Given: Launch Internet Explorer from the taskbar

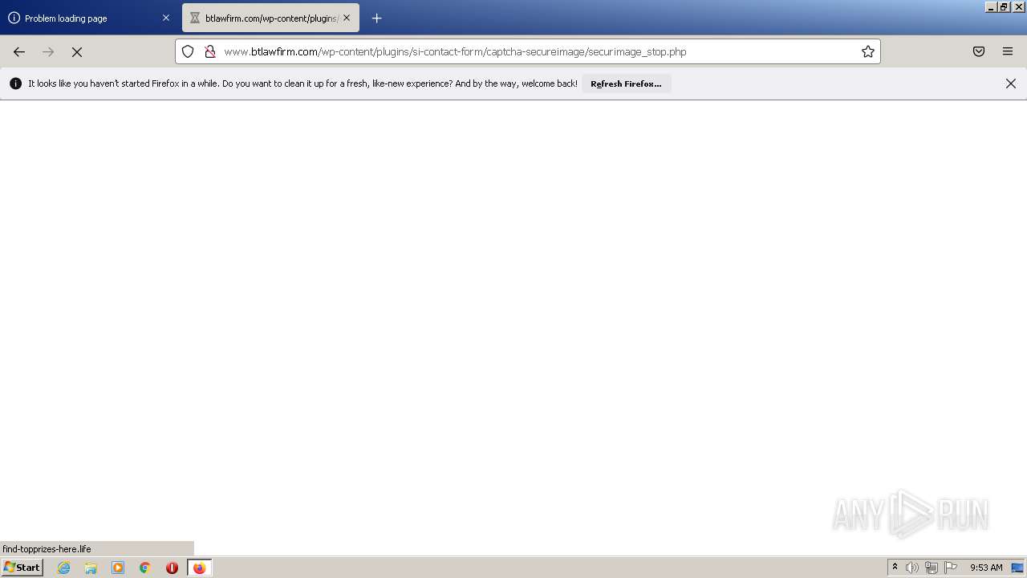Looking at the screenshot, I should pyautogui.click(x=64, y=568).
